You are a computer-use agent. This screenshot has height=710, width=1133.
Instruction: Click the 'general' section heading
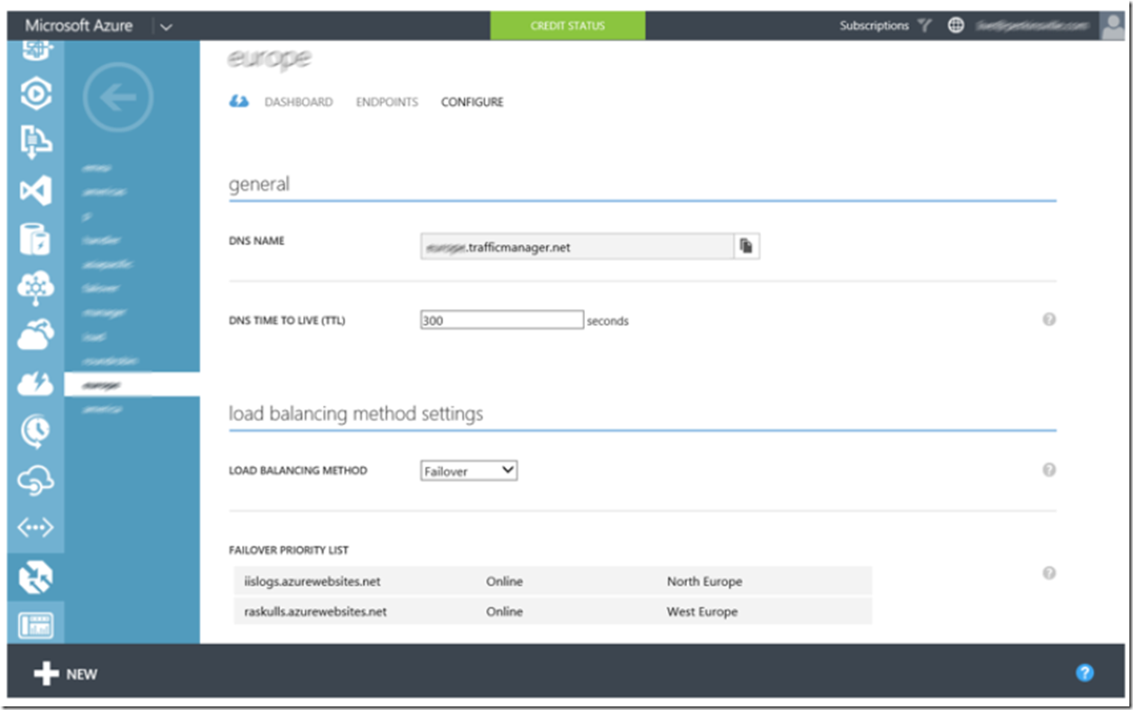pos(259,184)
